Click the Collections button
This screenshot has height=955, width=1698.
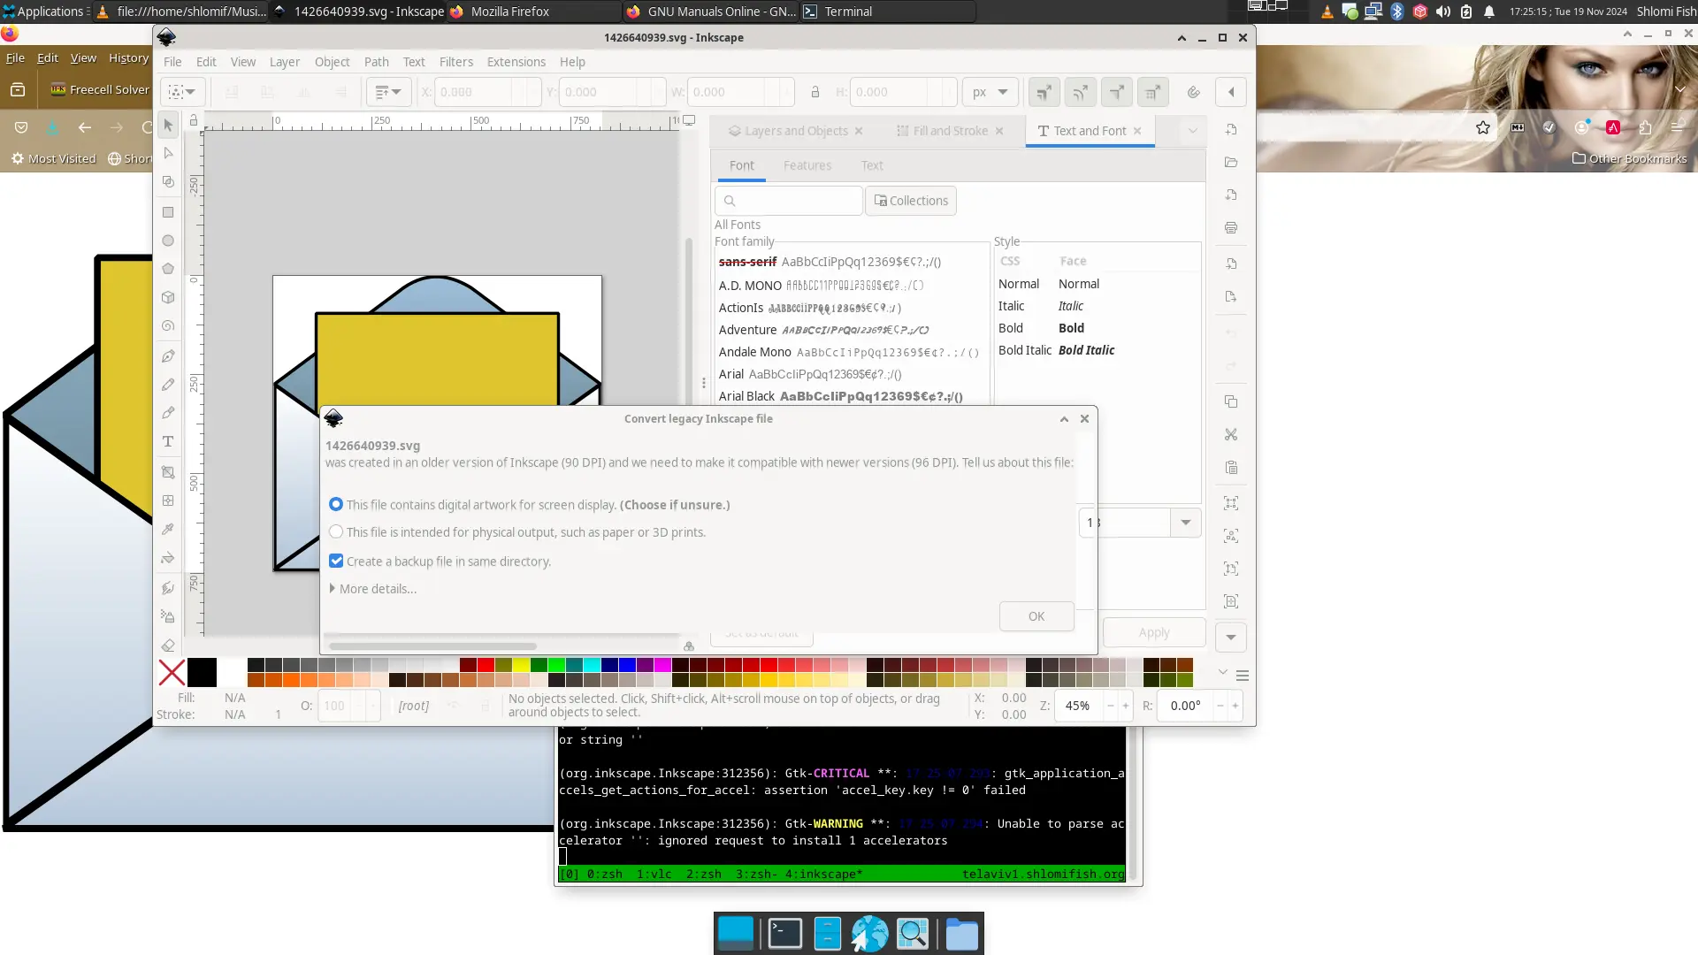tap(911, 201)
